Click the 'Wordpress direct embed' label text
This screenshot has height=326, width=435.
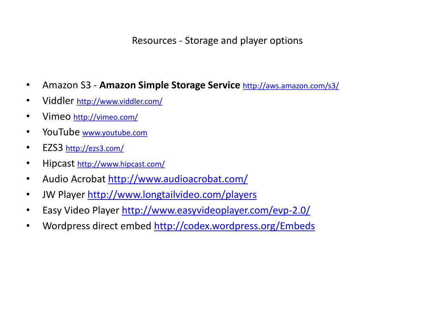[x=97, y=226]
